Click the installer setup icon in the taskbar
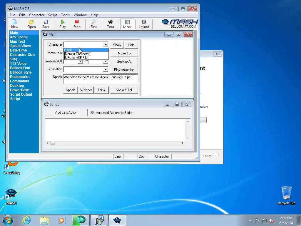The height and width of the screenshot is (226, 301). 99,220
